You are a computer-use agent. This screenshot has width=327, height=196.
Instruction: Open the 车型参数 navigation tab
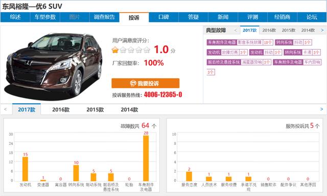pyautogui.click(x=45, y=17)
